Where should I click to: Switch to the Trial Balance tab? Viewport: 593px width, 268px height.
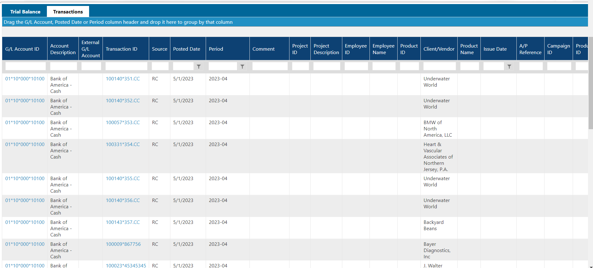tap(25, 12)
